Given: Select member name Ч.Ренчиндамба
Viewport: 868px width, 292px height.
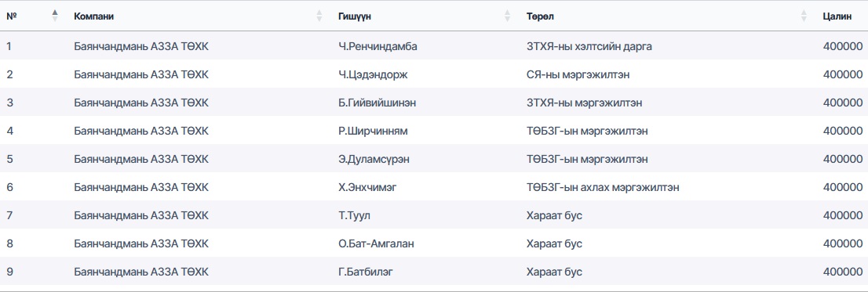Looking at the screenshot, I should click(377, 46).
